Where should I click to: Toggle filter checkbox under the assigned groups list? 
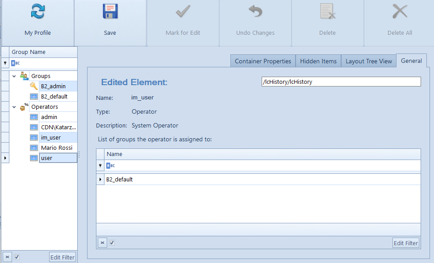(112, 243)
